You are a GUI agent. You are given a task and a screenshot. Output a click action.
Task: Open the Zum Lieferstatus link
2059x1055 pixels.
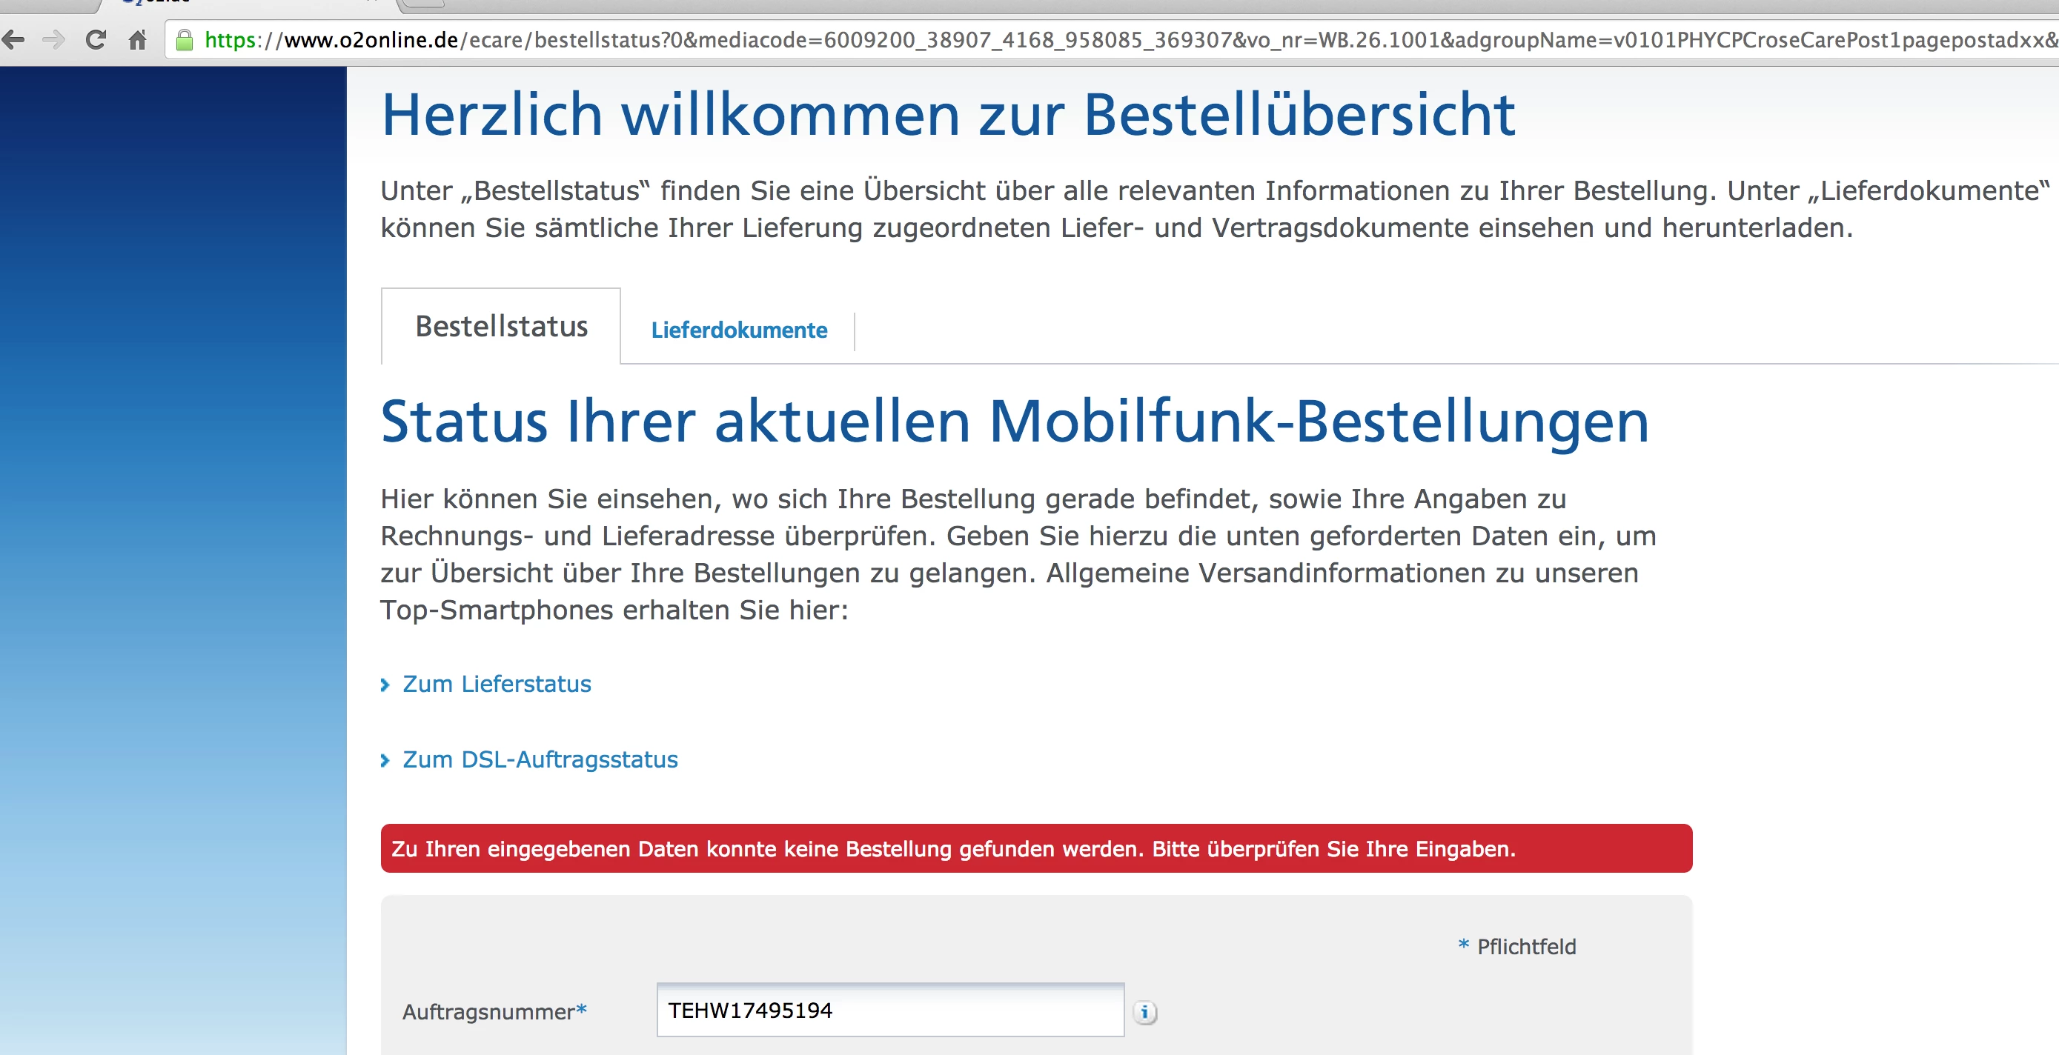coord(497,684)
